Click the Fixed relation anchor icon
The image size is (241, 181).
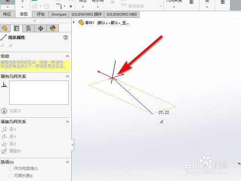4,151
